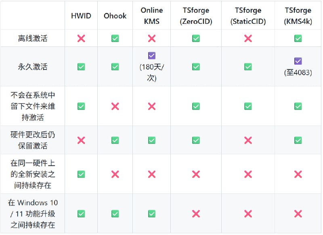Click the TSforge (KMS4k) column header
Image resolution: width=323 pixels, height=235 pixels.
298,16
